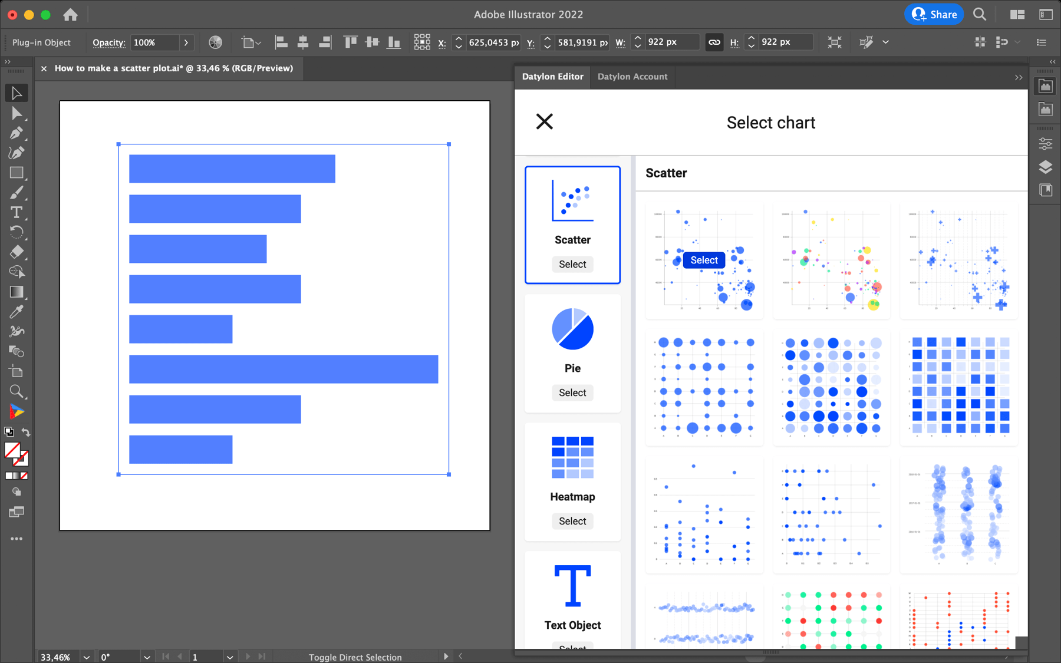Image resolution: width=1061 pixels, height=663 pixels.
Task: Open the Gradient tool
Action: pyautogui.click(x=17, y=291)
